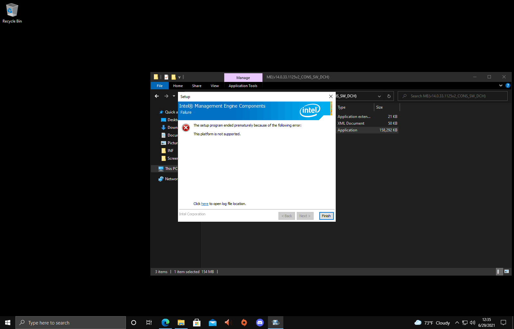
Task: Open the Application Tools tab
Action: click(243, 86)
